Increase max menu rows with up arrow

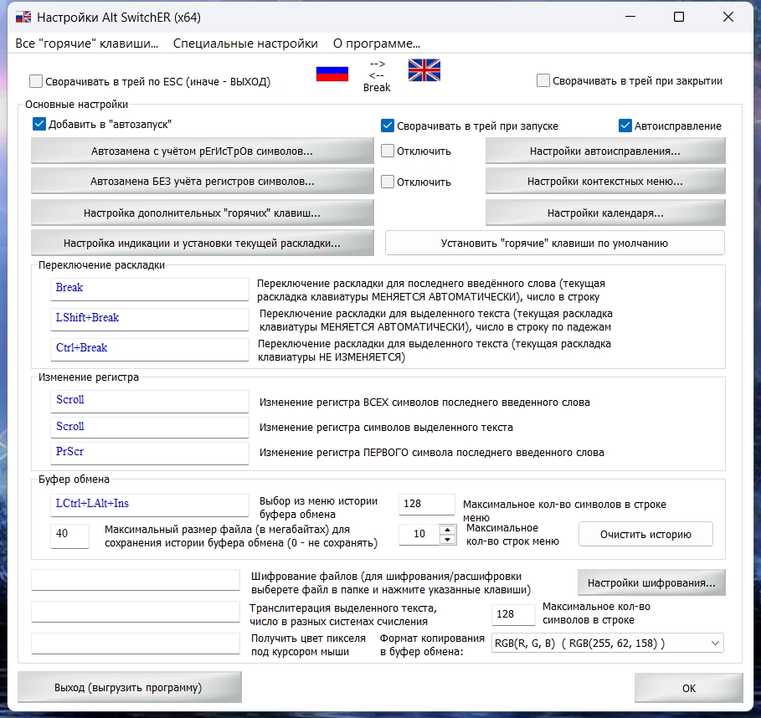point(448,529)
